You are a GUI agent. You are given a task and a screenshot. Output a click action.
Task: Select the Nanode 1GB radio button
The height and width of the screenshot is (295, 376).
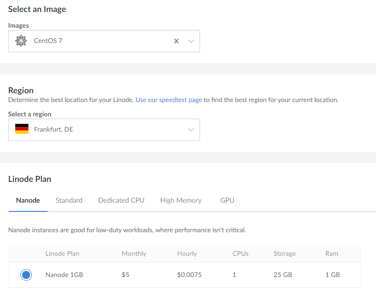pos(26,275)
